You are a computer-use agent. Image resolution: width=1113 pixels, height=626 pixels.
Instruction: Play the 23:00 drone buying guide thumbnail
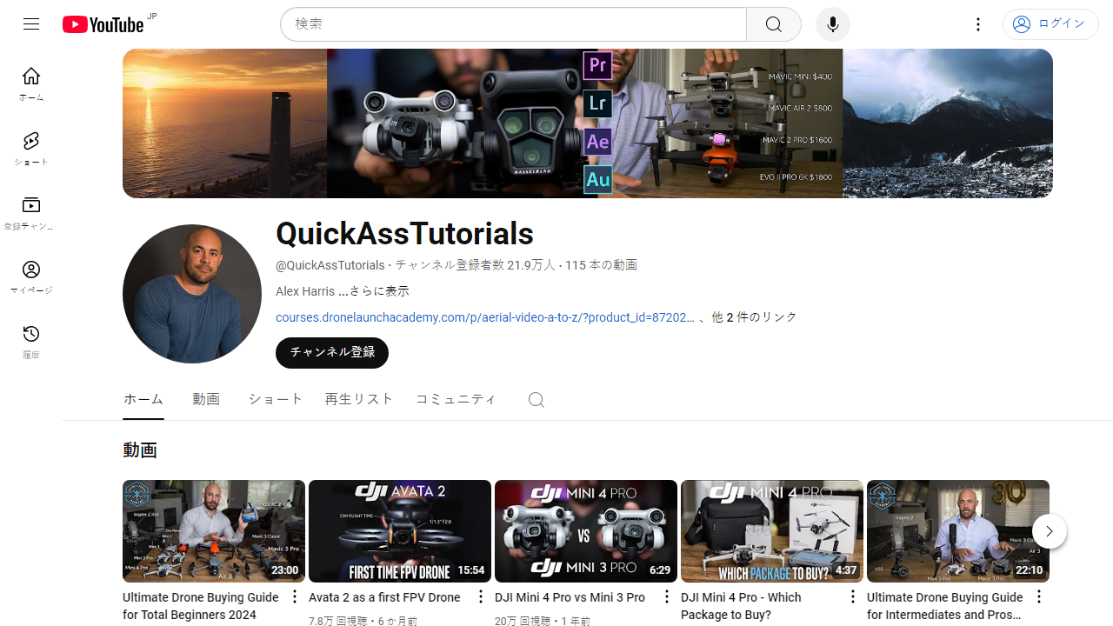(x=214, y=531)
